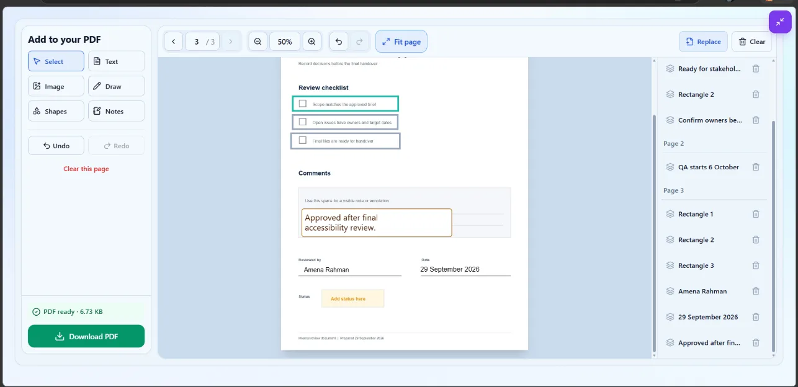Delete the Rectangle 1 layer
Viewport: 798px width, 387px height.
coord(756,214)
